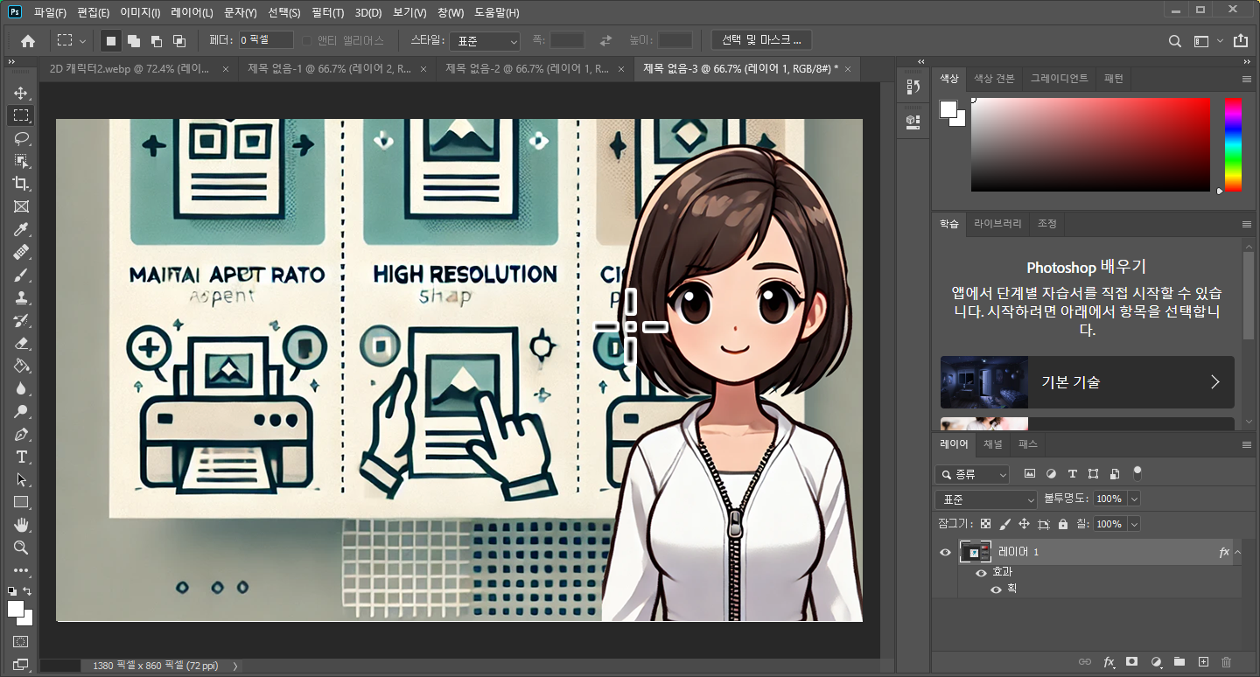
Task: Select the Hand tool
Action: tap(21, 525)
